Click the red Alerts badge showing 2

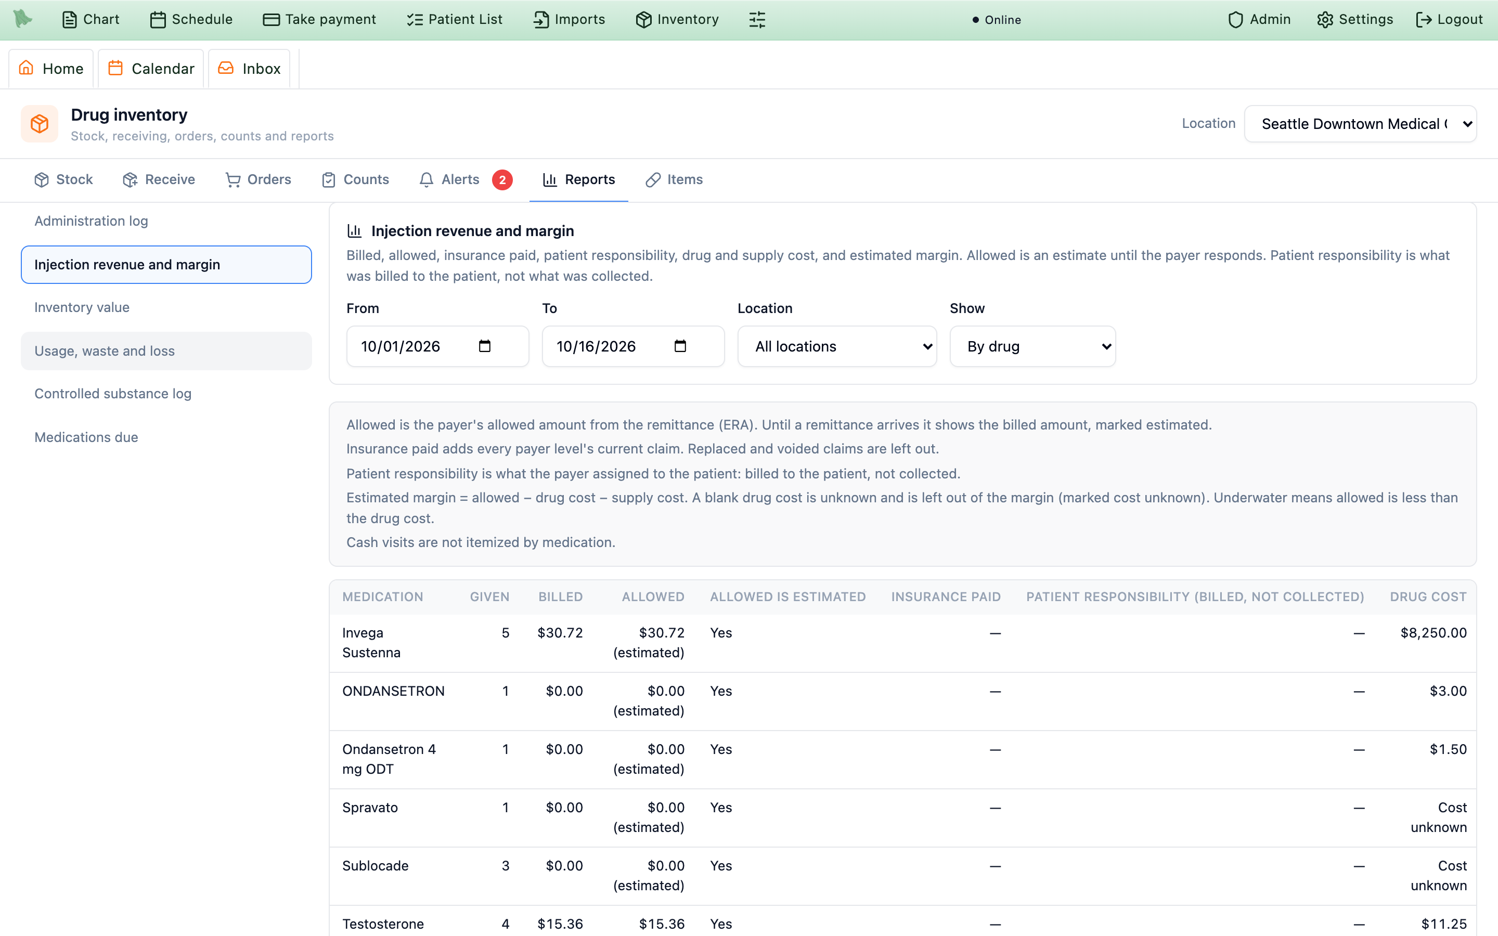coord(502,179)
